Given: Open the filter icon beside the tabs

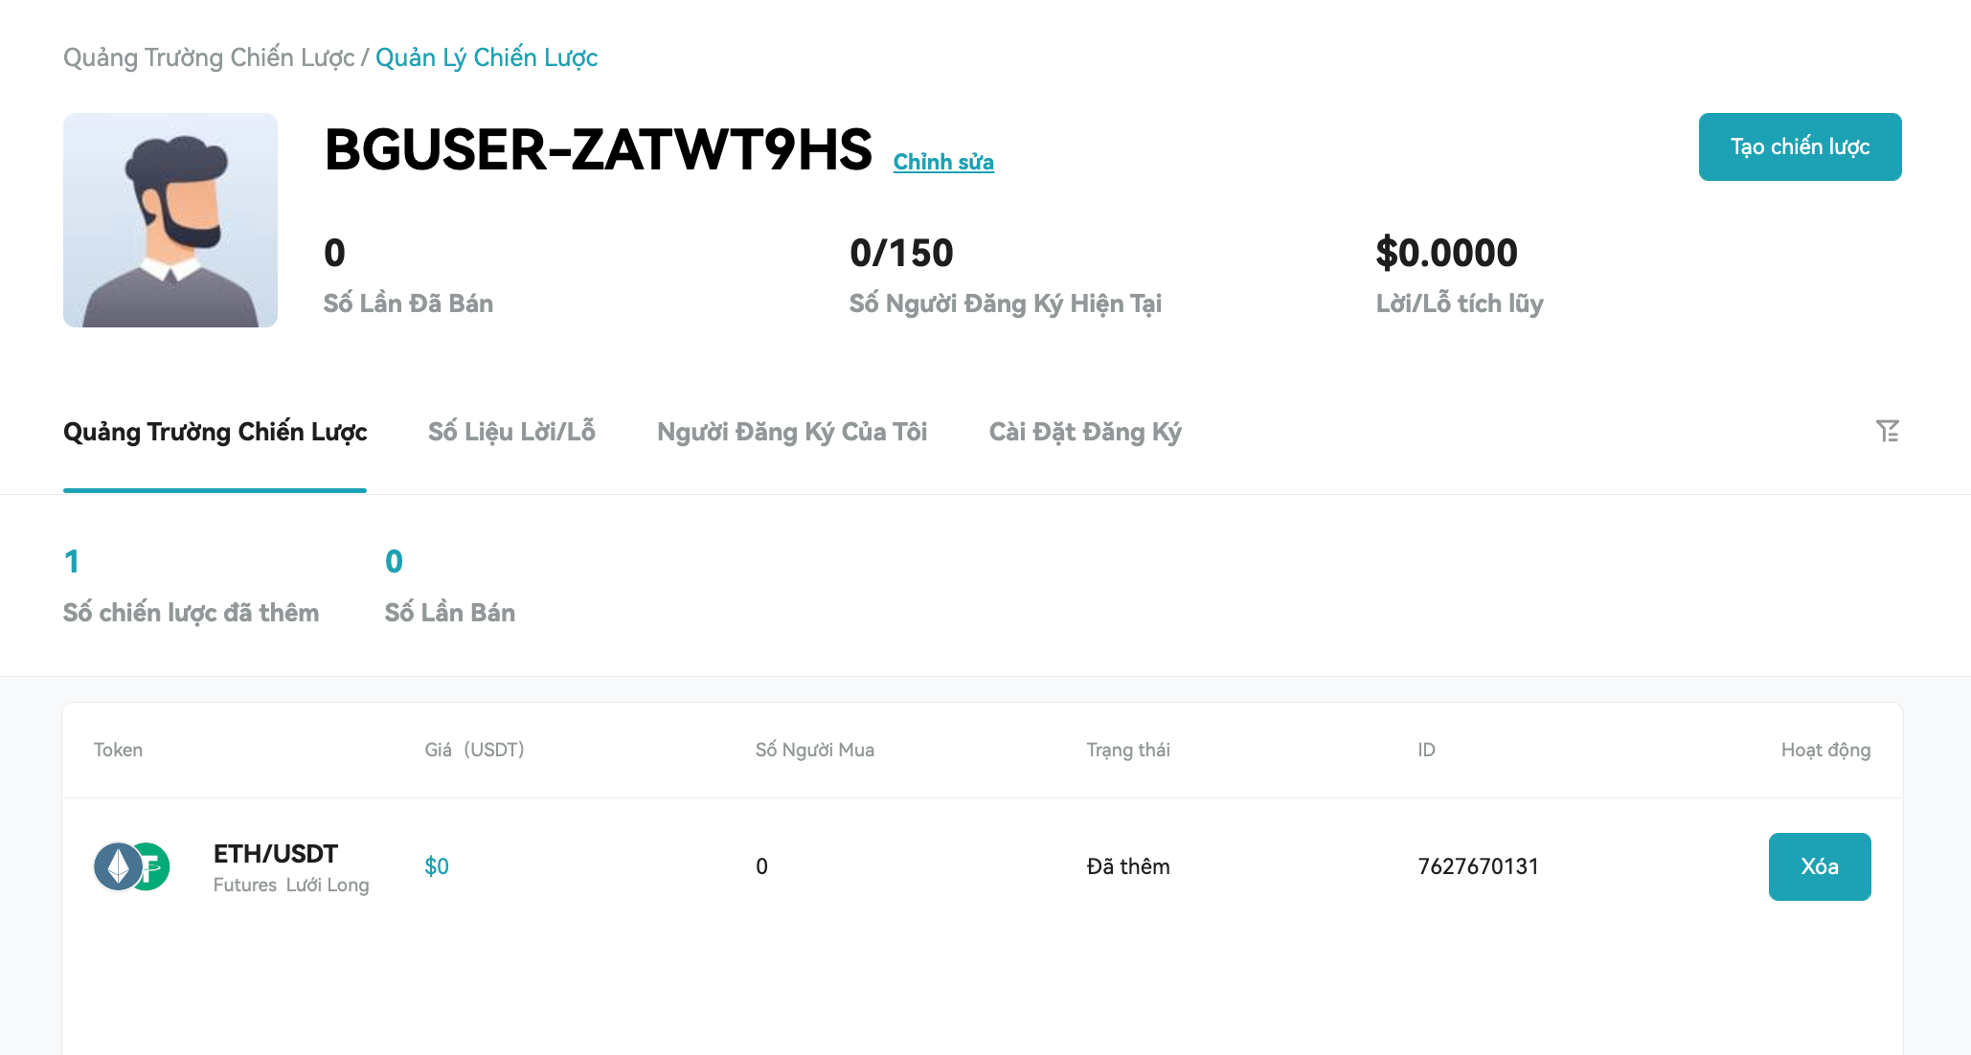Looking at the screenshot, I should click(1888, 432).
